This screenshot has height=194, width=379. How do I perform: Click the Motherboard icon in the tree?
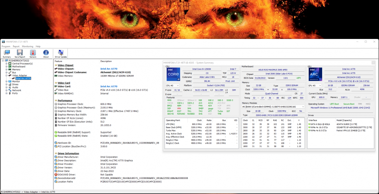pyautogui.click(x=10, y=66)
